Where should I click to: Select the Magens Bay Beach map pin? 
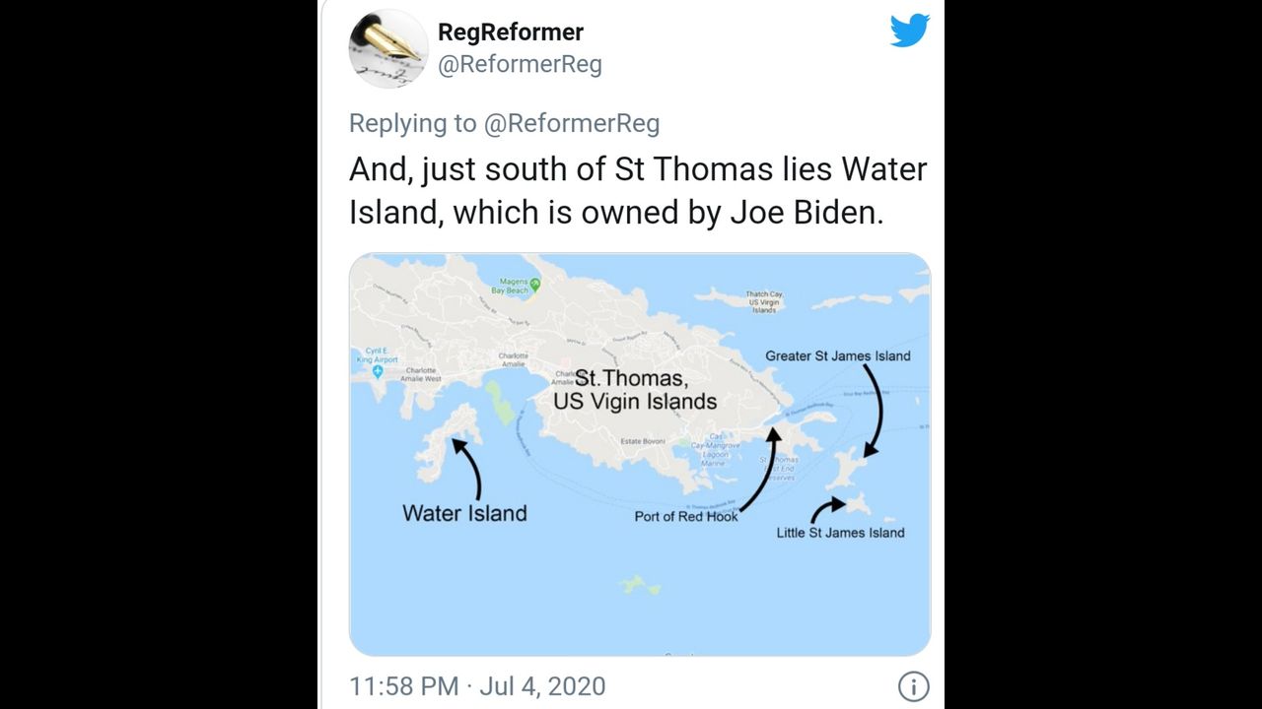tap(534, 284)
